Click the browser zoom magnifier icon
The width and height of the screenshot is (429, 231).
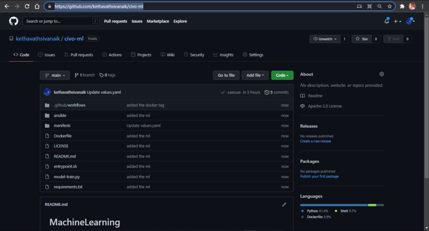coord(379,6)
